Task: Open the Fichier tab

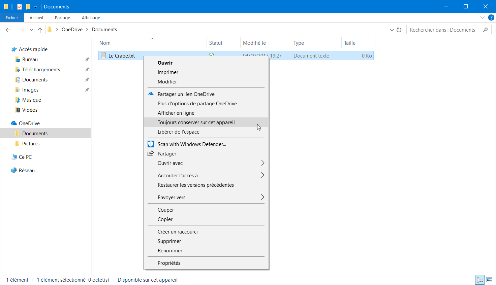Action: click(x=12, y=17)
